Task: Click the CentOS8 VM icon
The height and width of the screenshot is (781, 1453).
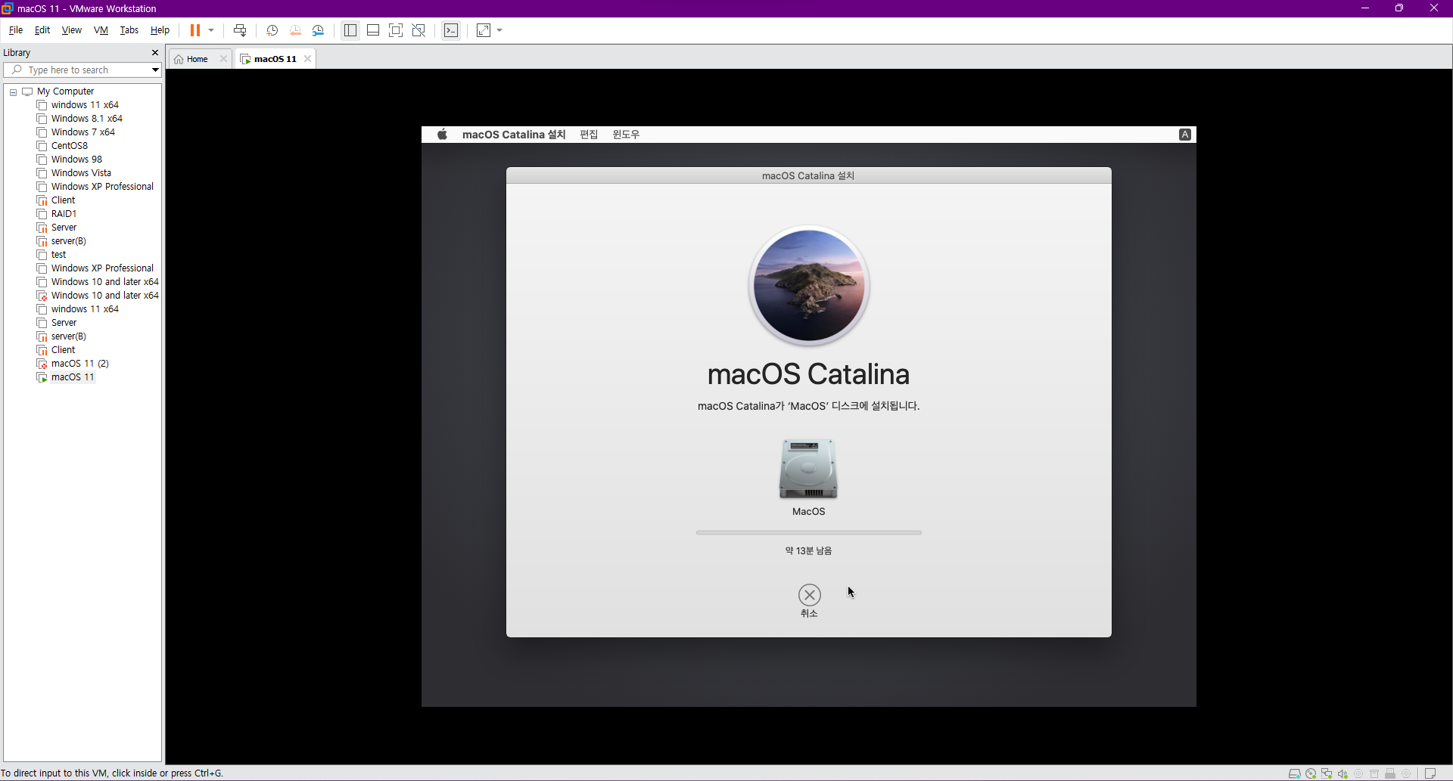Action: tap(42, 146)
